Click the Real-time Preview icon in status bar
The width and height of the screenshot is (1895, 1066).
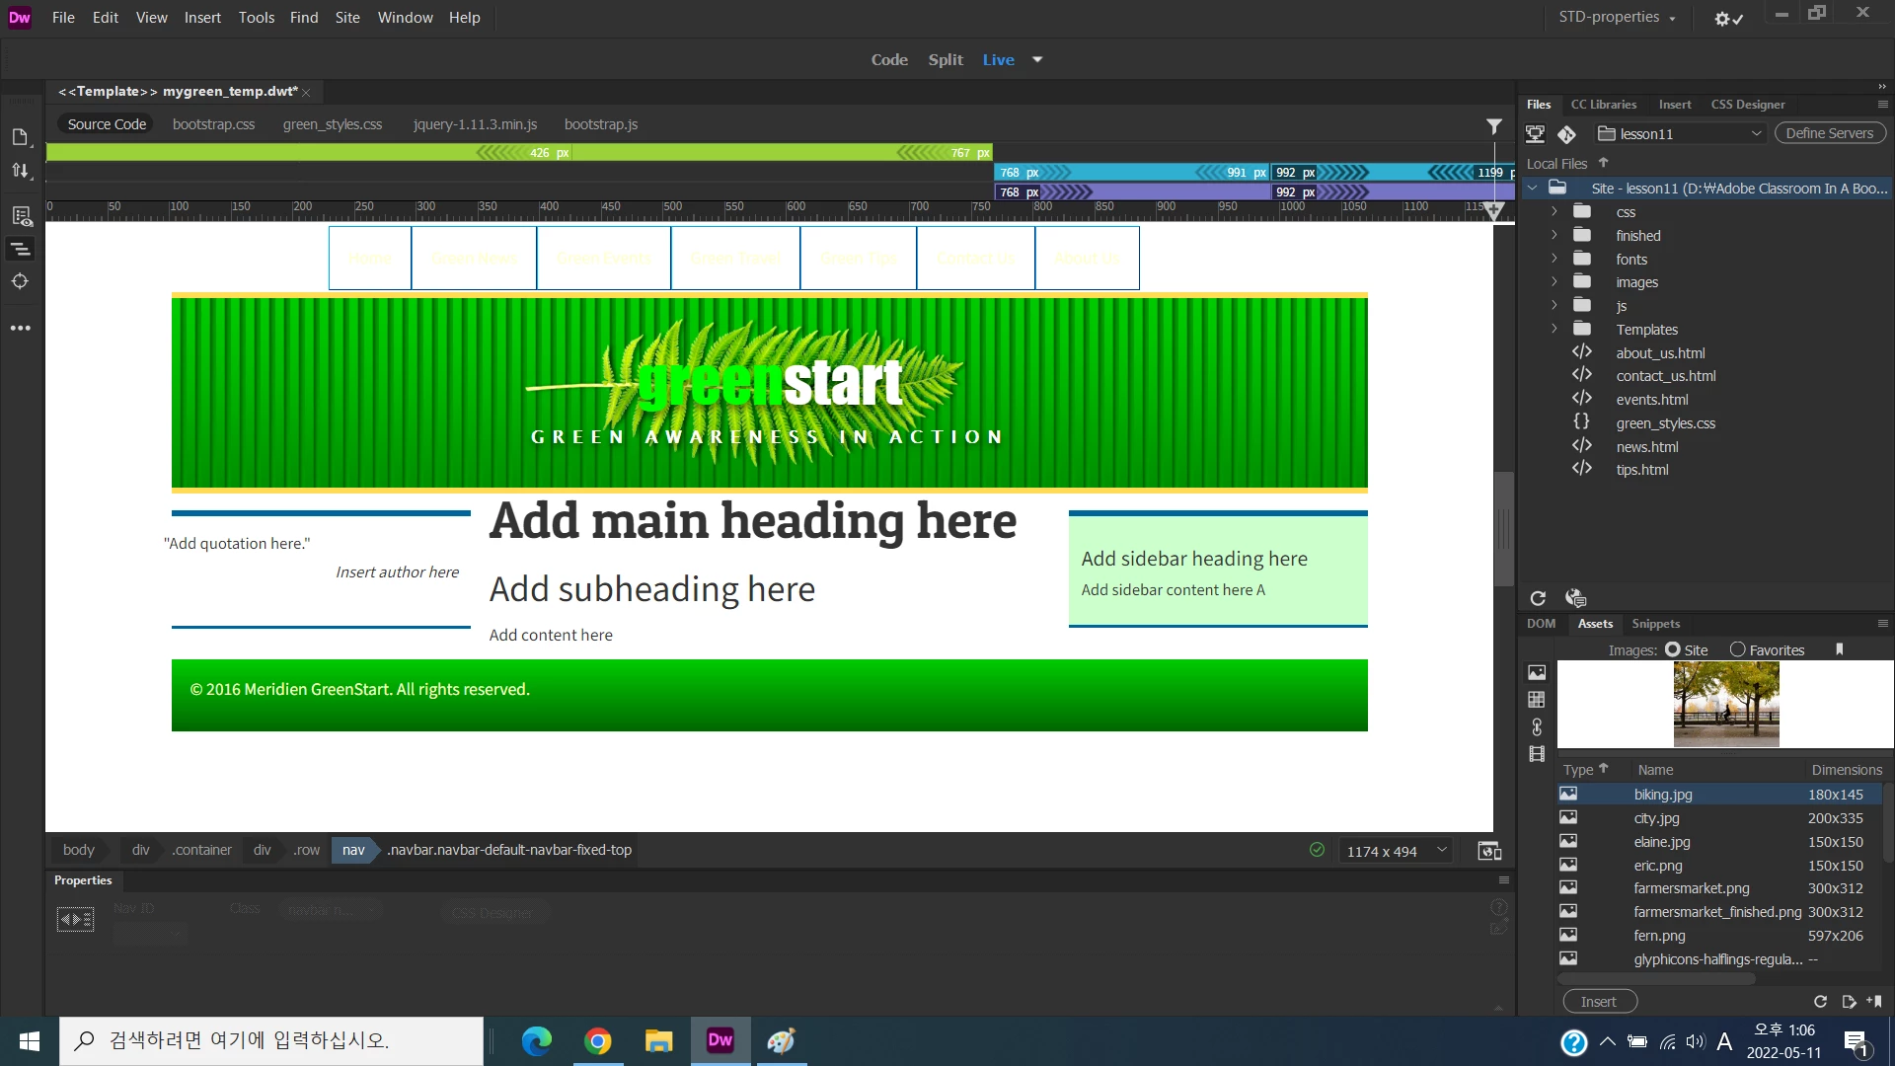tap(1489, 851)
